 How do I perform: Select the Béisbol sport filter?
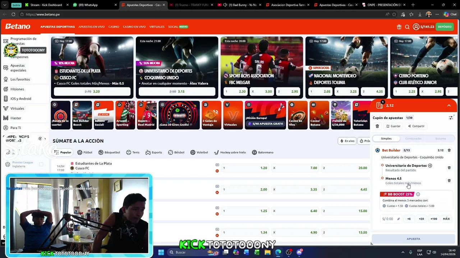(176, 152)
